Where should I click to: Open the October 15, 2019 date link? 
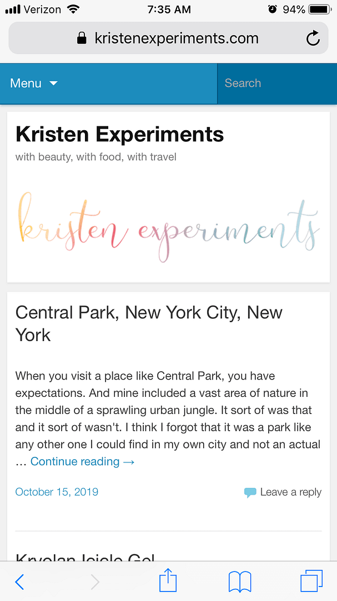pos(57,492)
